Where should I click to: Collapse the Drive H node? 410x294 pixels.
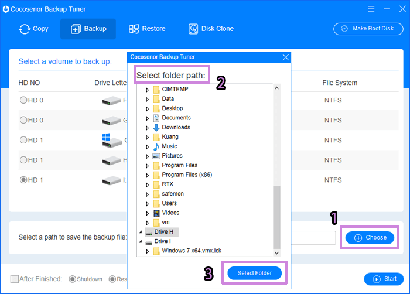click(x=141, y=232)
